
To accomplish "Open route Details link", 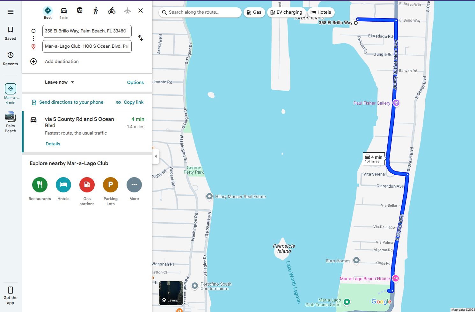I will tap(53, 144).
